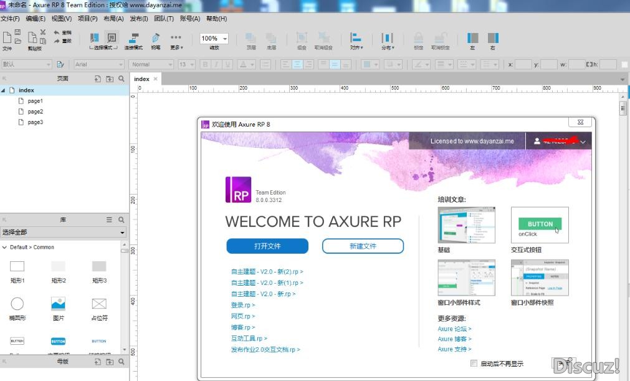The width and height of the screenshot is (630, 381).
Task: Open recent file 登录.rp
Action: click(243, 305)
